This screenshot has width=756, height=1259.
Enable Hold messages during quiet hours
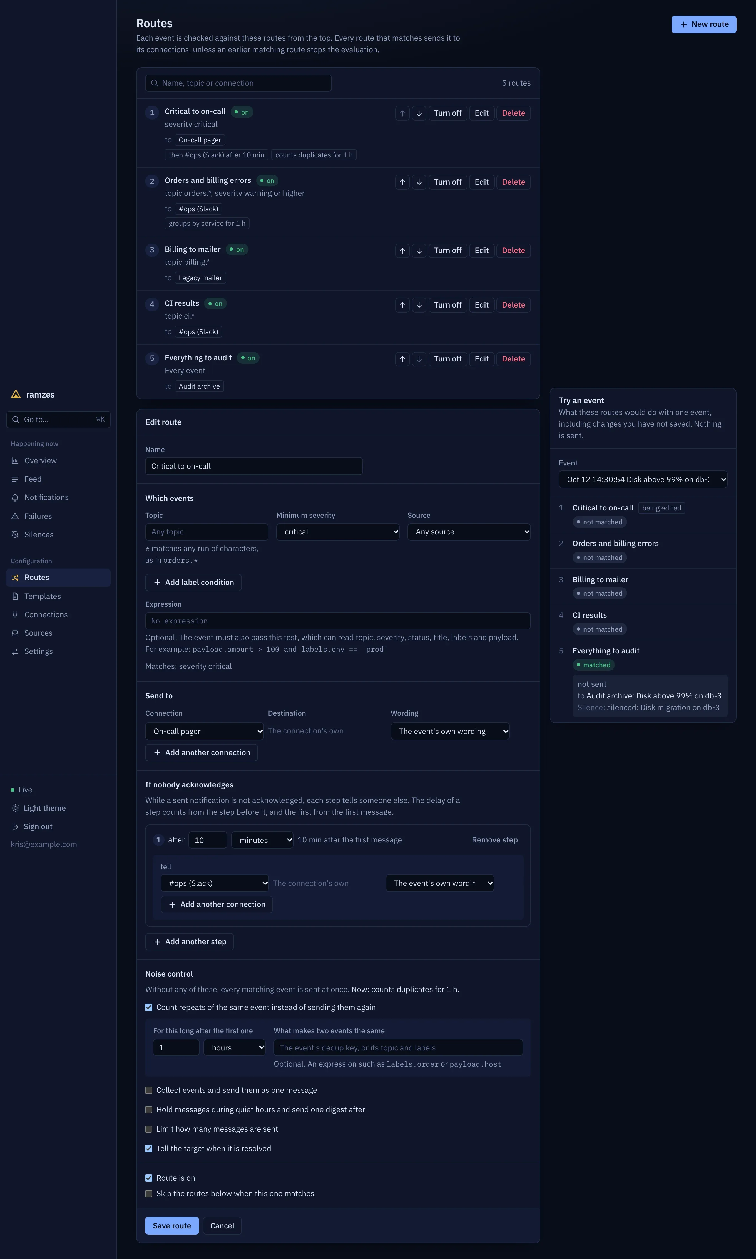point(149,1110)
